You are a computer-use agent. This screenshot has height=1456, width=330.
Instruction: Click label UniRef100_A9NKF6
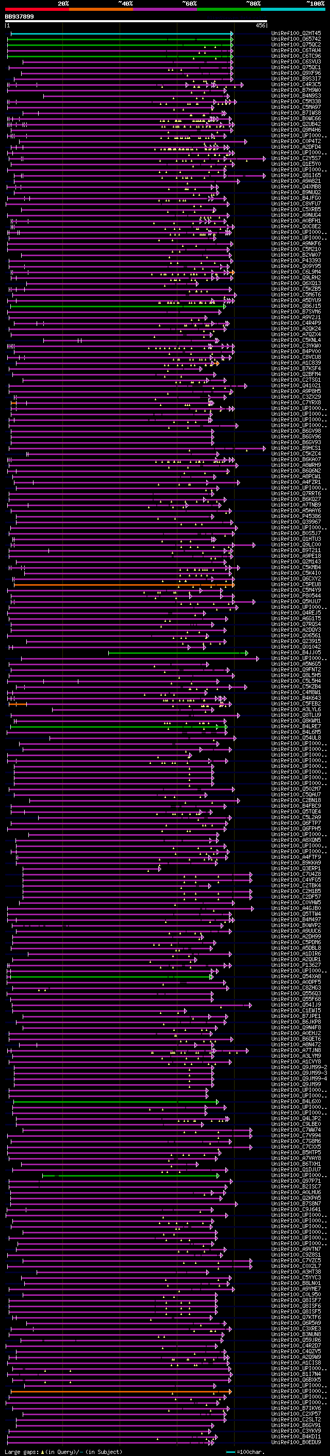click(296, 244)
